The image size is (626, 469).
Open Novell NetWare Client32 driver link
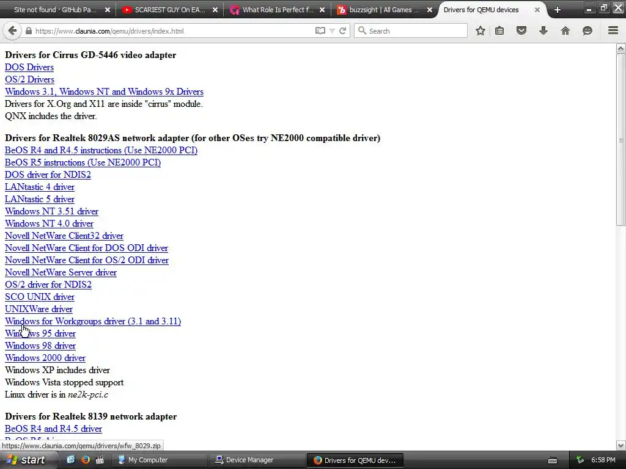(x=64, y=236)
